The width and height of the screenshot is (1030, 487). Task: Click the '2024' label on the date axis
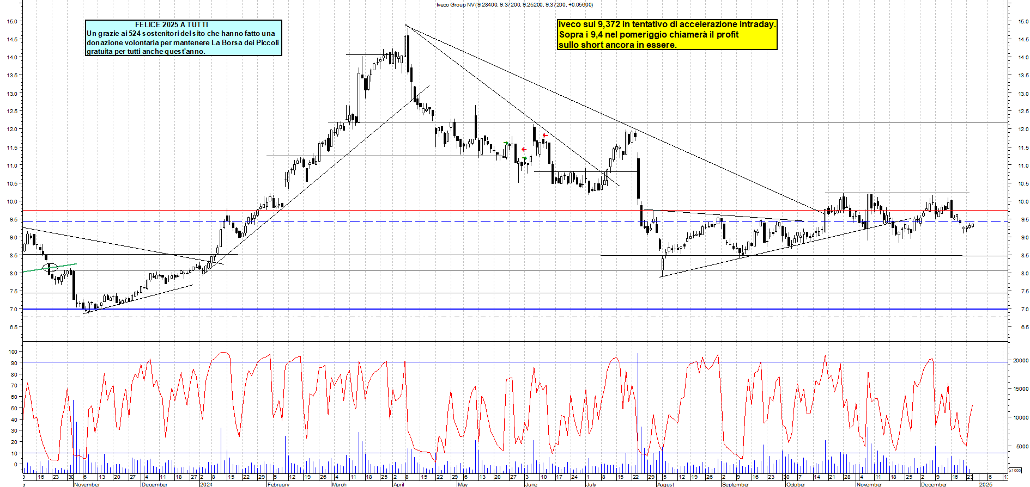[206, 484]
